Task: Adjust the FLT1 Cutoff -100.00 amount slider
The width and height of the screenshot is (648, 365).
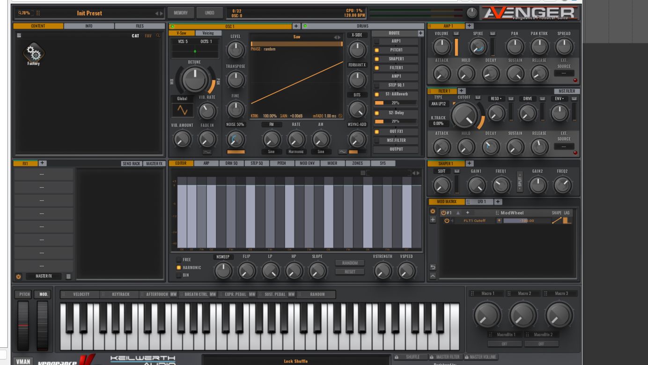Action: (x=526, y=220)
